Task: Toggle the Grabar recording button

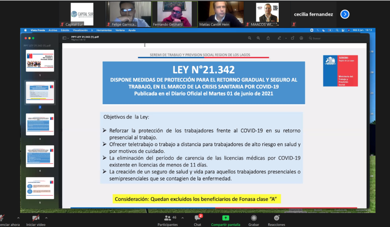Action: 254,218
